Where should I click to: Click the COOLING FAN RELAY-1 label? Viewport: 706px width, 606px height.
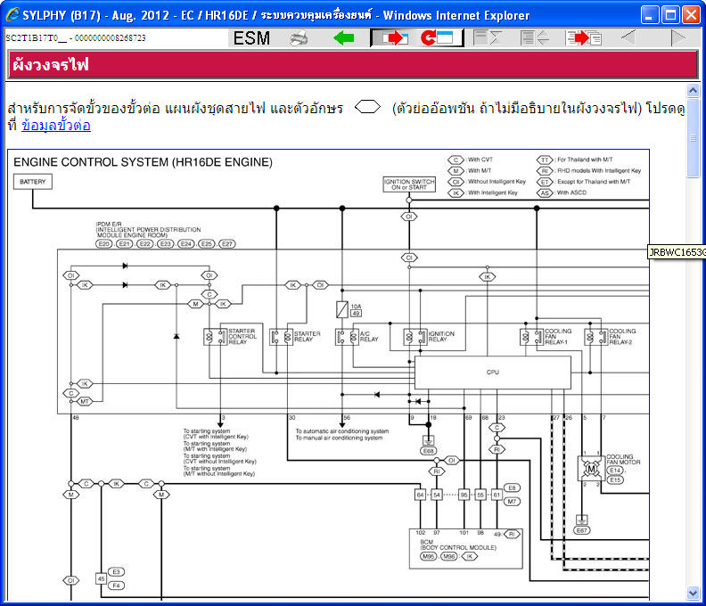(x=558, y=337)
